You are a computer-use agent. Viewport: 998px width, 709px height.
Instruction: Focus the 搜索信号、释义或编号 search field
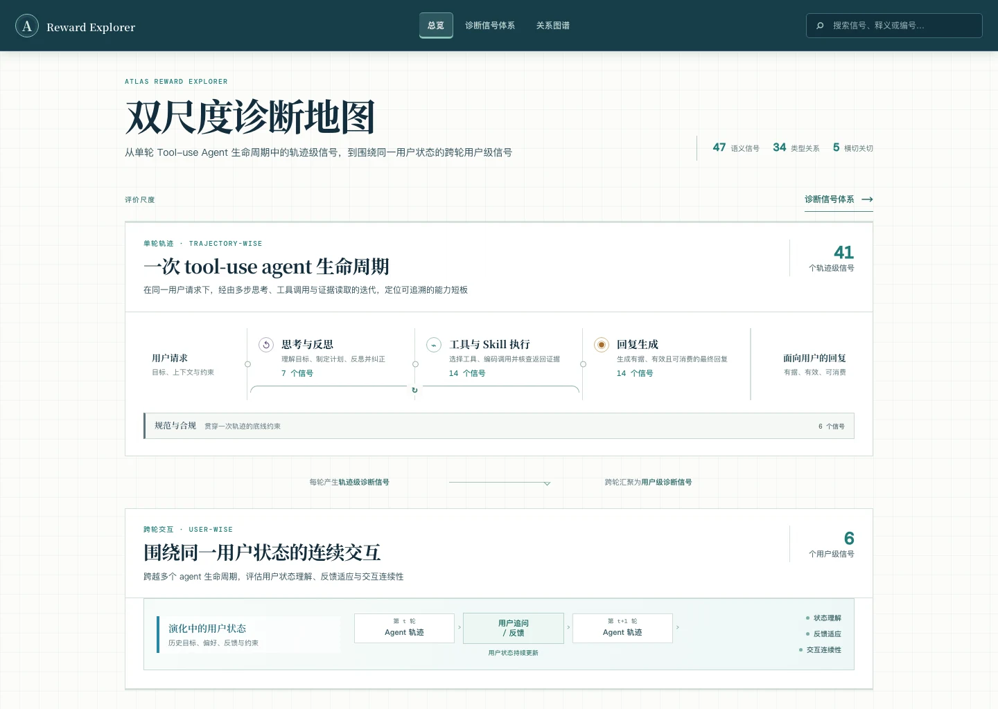(x=894, y=26)
